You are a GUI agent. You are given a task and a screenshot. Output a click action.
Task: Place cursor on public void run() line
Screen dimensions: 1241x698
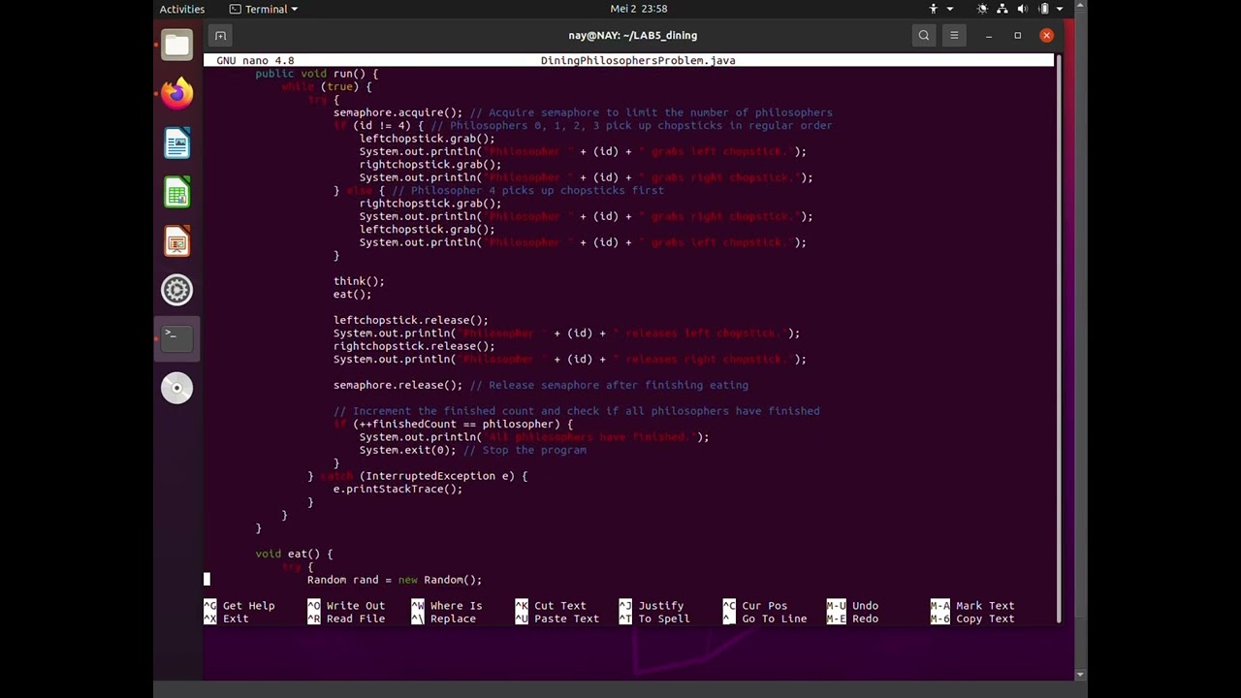(316, 74)
